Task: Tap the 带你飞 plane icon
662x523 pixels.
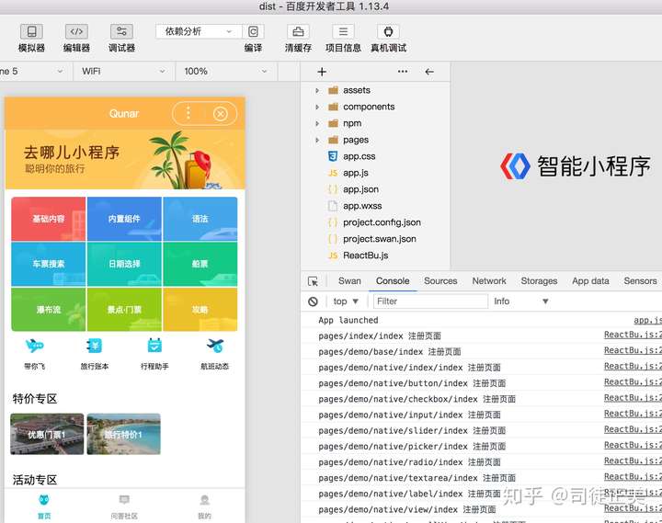Action: pyautogui.click(x=34, y=346)
